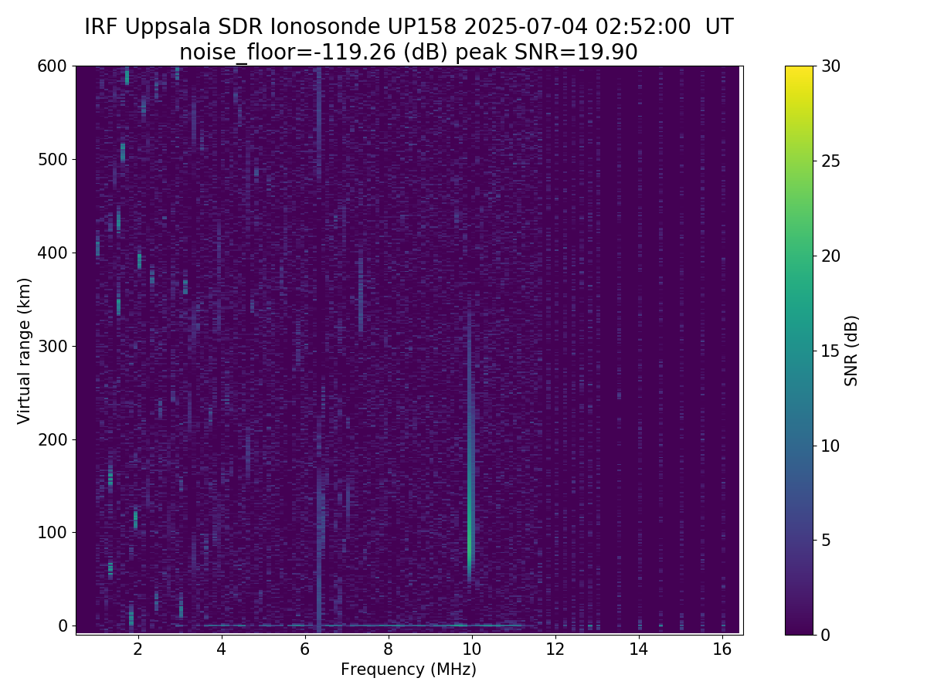927x695 pixels.
Task: Click the 200 tick on the virtual range axis
Action: [53, 439]
